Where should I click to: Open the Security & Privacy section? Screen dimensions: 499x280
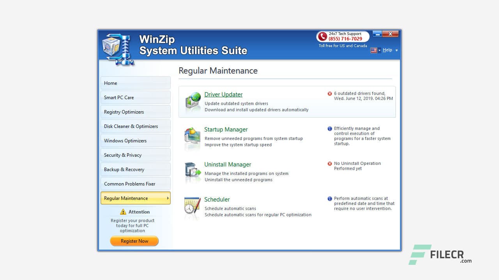[135, 155]
